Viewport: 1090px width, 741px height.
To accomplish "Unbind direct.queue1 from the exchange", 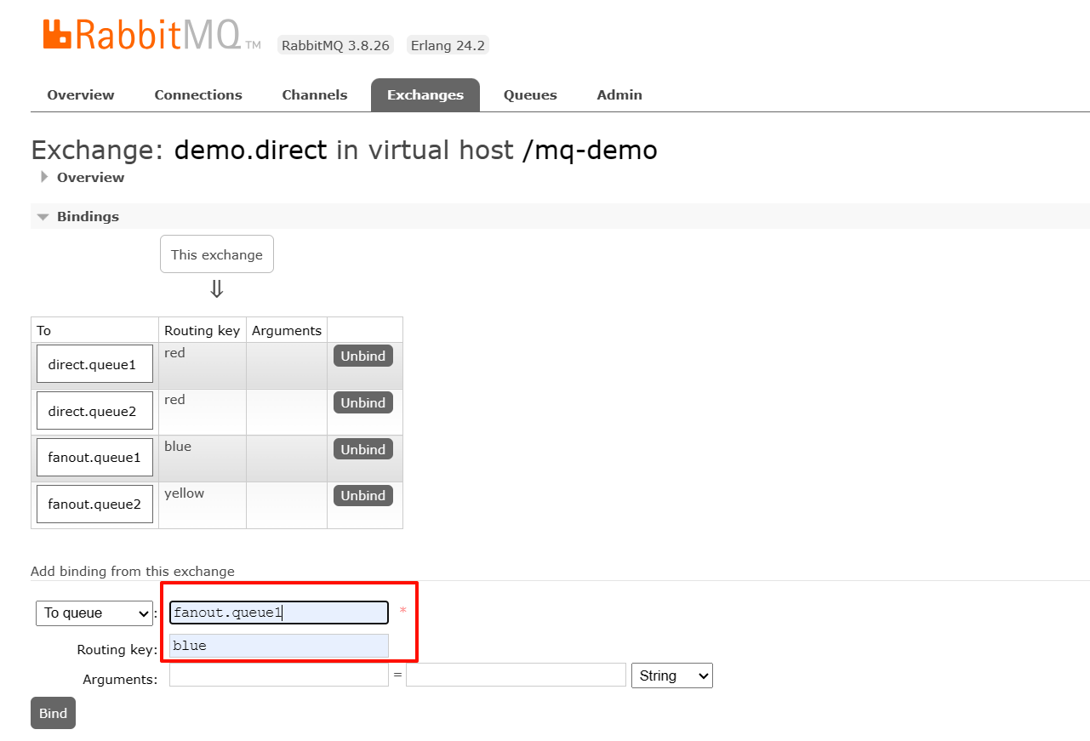I will 363,356.
